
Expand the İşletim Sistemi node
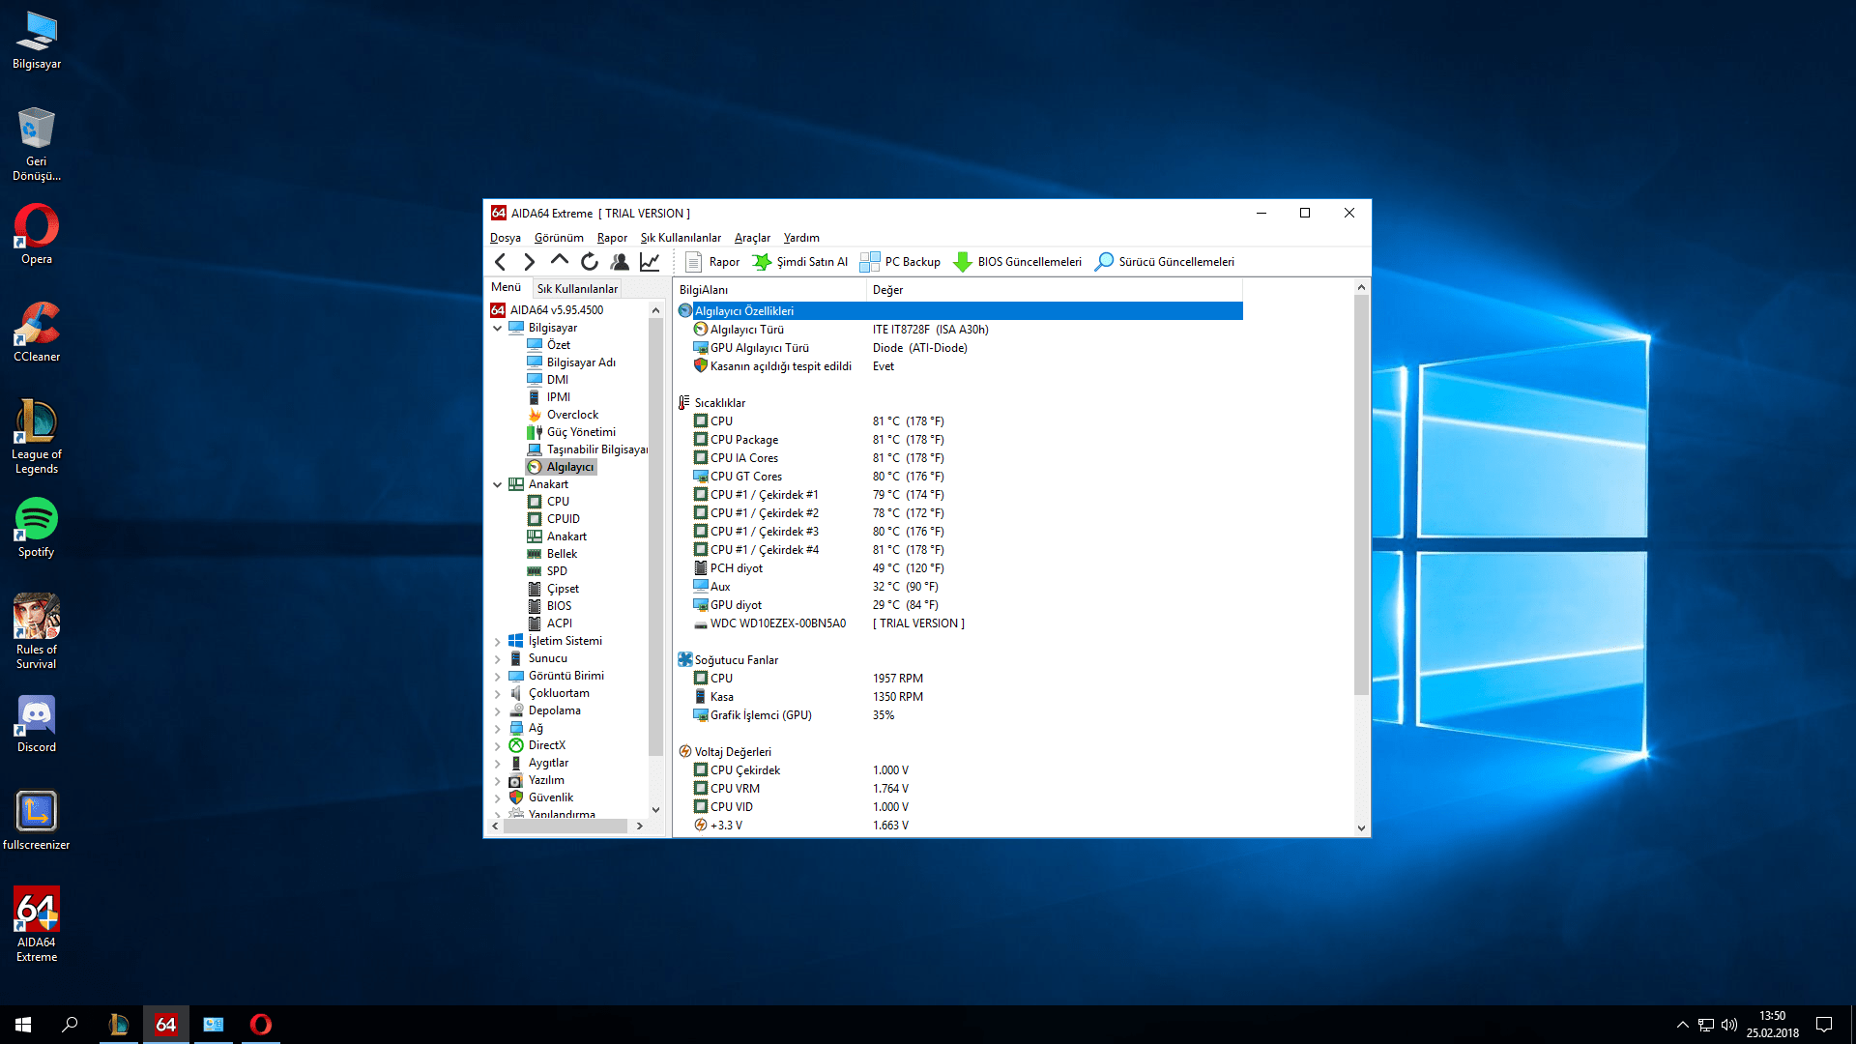coord(498,641)
